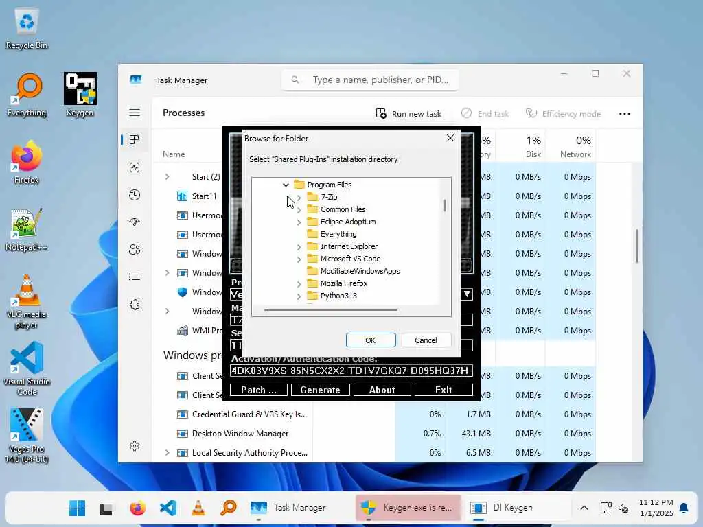Click the Patch button in keygen
This screenshot has width=703, height=527.
[x=259, y=390]
